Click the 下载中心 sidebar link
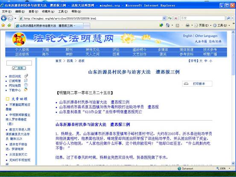This screenshot has width=236, height=177. [15, 90]
